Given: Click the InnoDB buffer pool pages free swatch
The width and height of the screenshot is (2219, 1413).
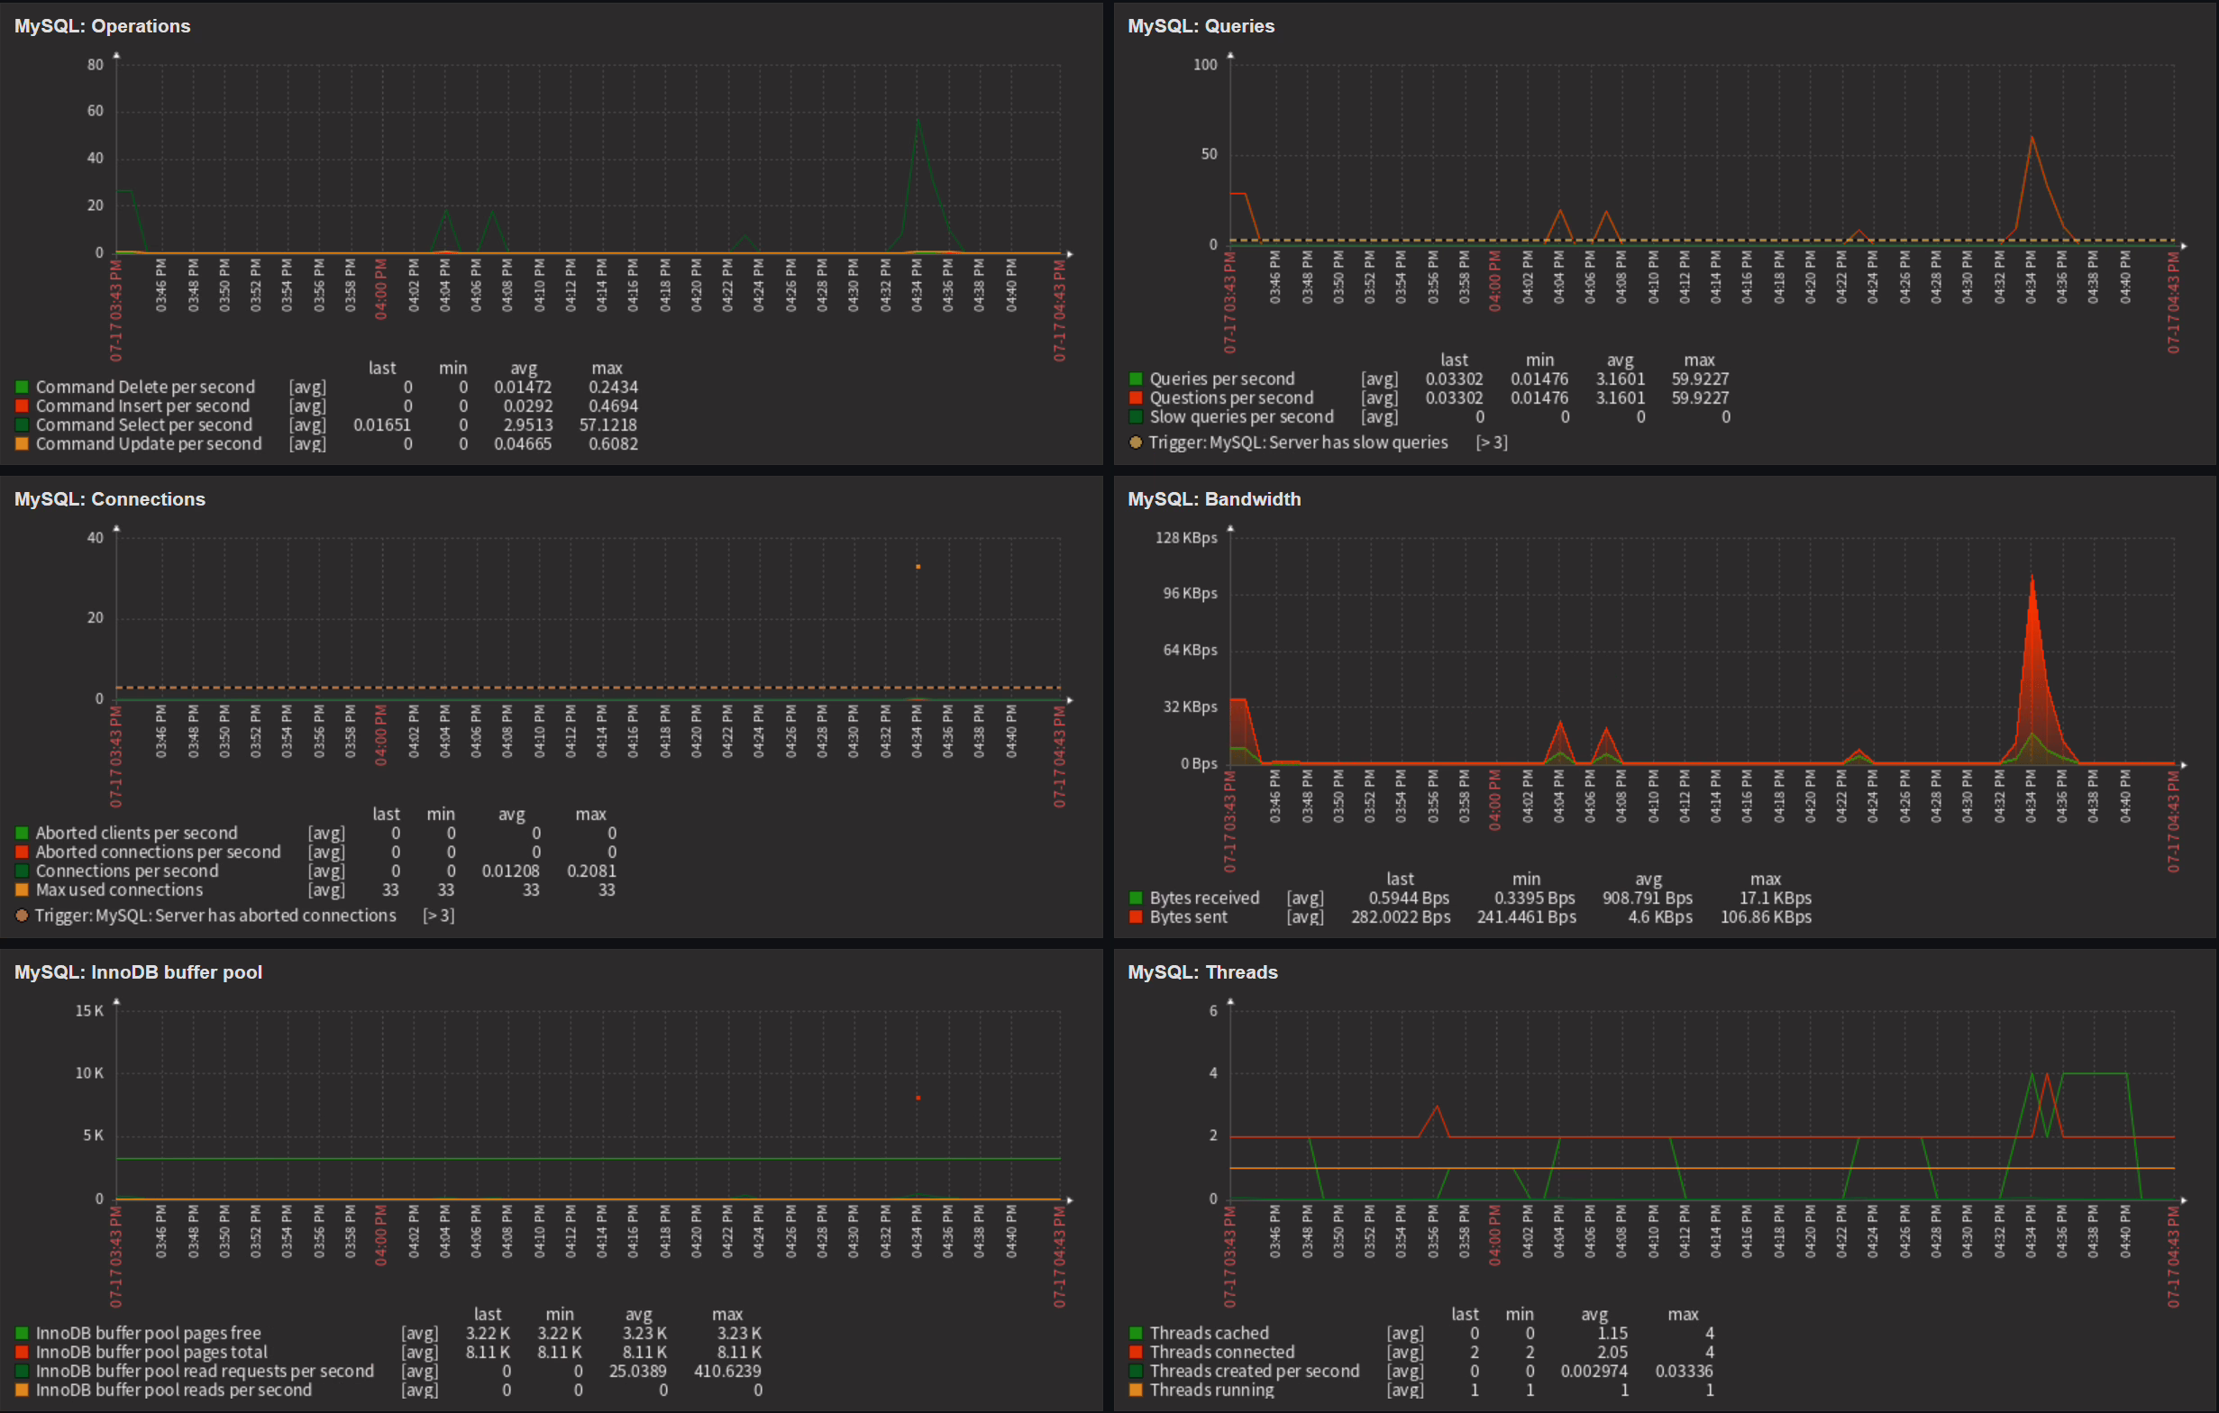Looking at the screenshot, I should point(23,1333).
